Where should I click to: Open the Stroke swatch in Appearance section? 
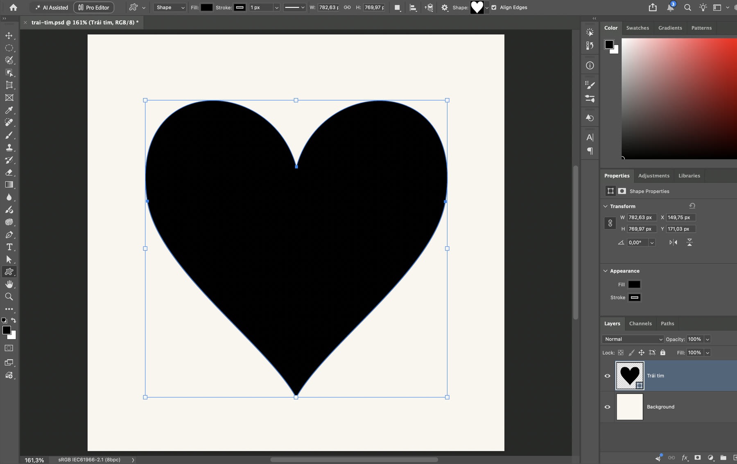[x=635, y=297]
